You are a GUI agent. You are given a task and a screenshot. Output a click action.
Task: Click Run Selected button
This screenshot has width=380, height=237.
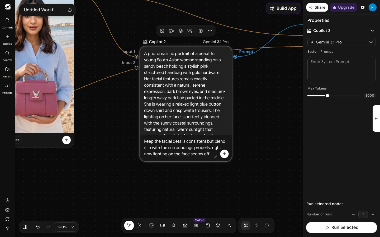coord(341,228)
